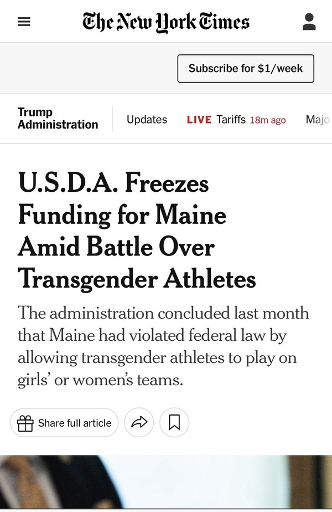Screen dimensions: 332x512
Task: Open the user account profile icon
Action: tap(309, 22)
